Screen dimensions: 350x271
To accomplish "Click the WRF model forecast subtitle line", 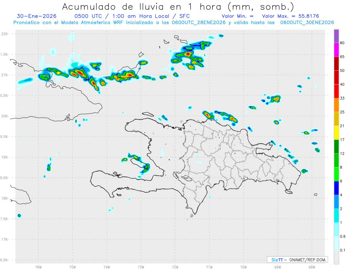I will (174, 23).
